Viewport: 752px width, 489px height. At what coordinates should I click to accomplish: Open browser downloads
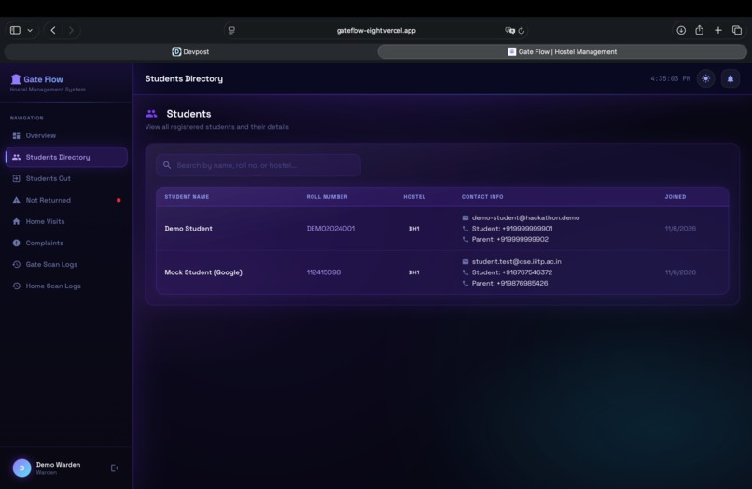click(x=681, y=30)
